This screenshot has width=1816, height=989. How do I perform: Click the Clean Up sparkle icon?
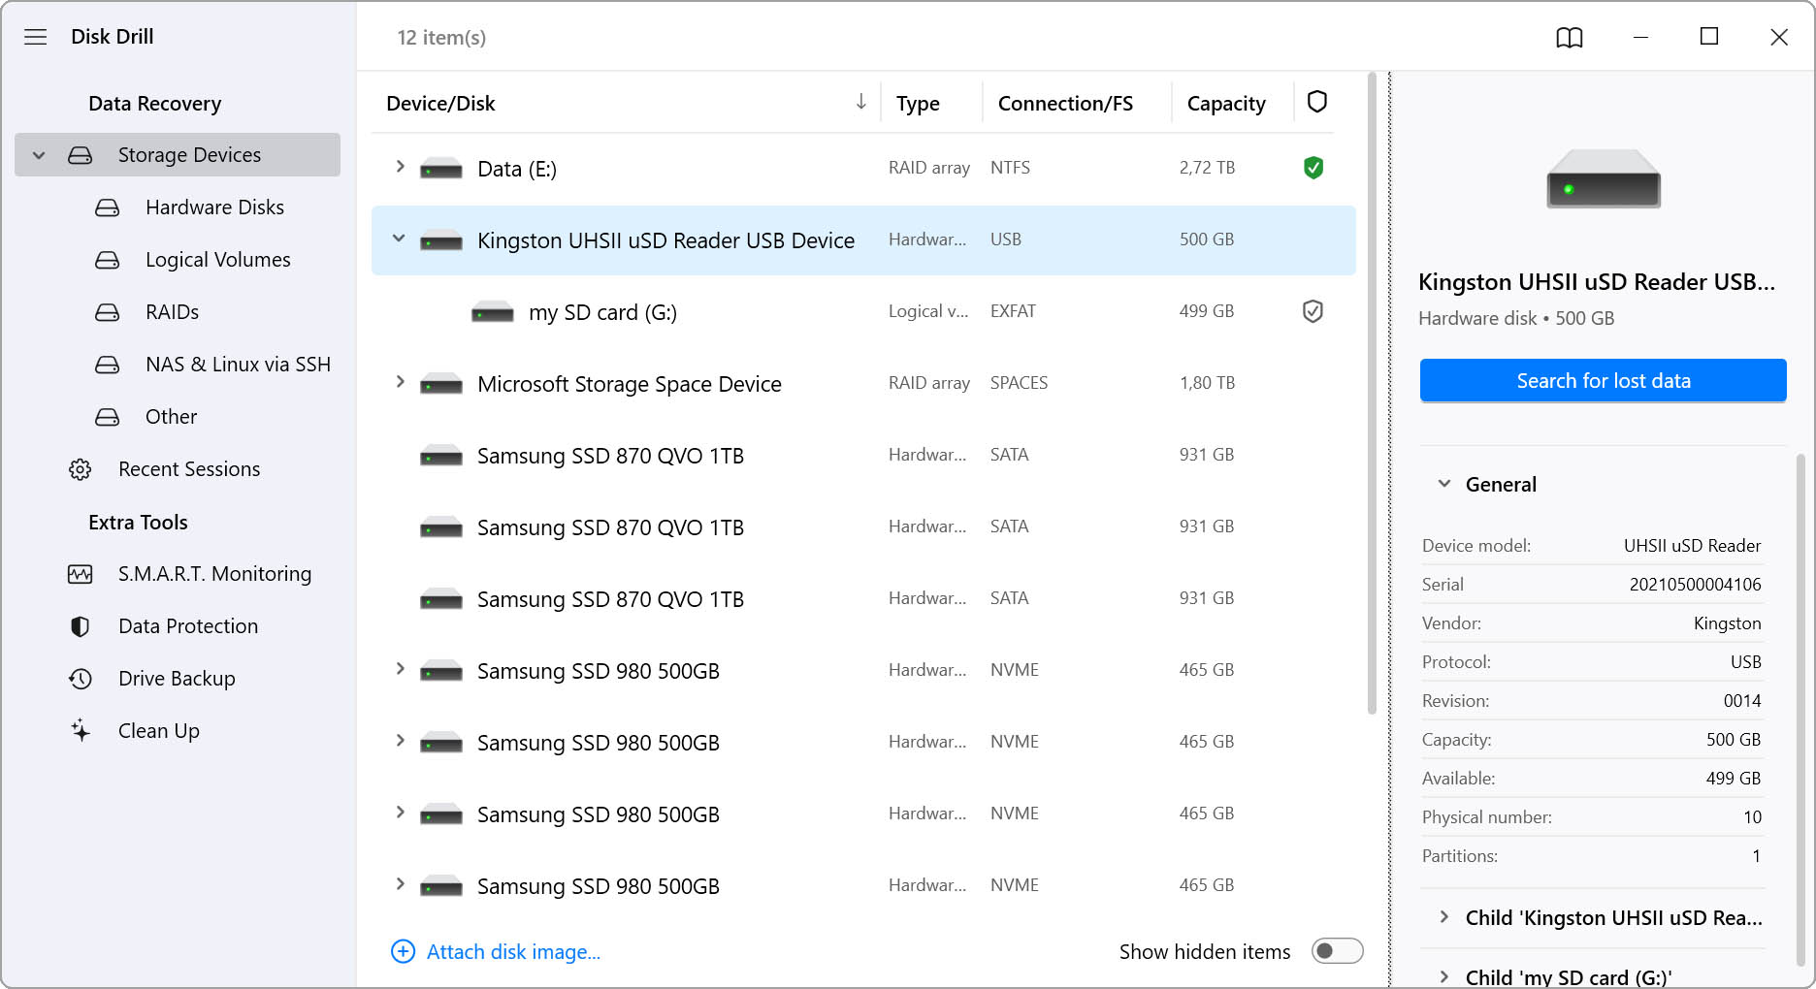tap(80, 731)
